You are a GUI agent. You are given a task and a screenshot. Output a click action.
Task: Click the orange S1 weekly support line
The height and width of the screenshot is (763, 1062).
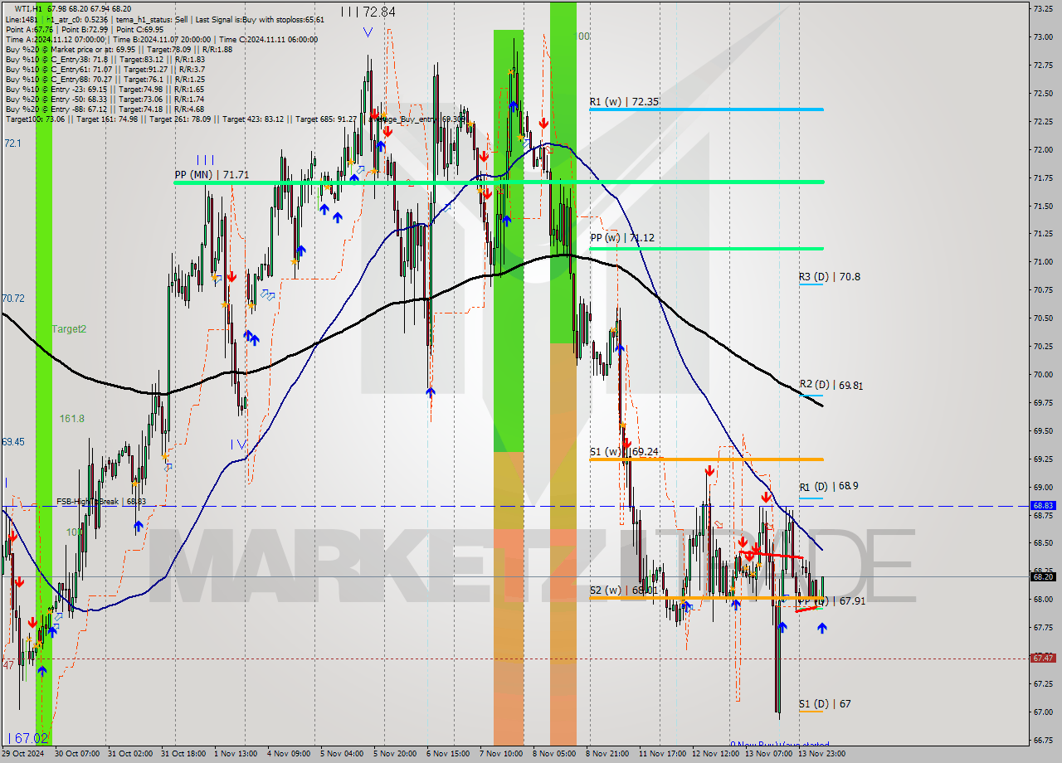[706, 459]
